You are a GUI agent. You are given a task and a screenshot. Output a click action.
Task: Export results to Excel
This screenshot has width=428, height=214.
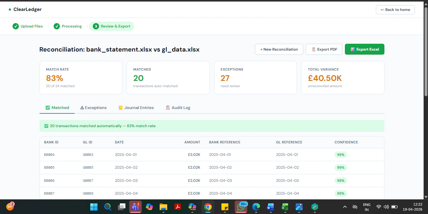(x=364, y=49)
